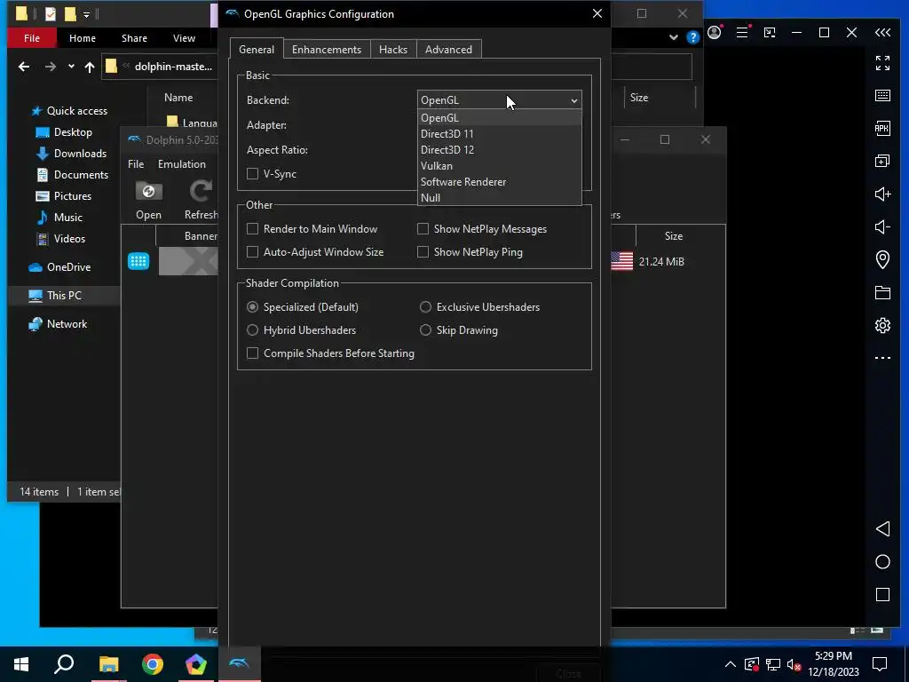Click the Android home circle button
The image size is (909, 682).
[x=882, y=561]
